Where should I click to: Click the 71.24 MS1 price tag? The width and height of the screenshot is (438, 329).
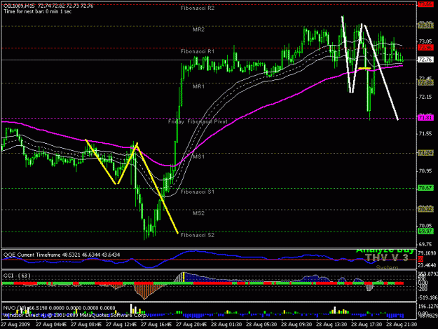point(425,153)
